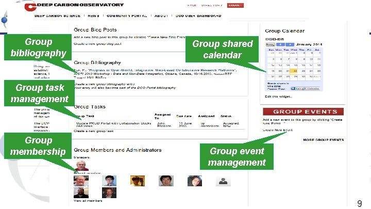Screen dimensions: 371x209
Task: Open the COMMUNITY PORTAL menu item
Action: click(x=127, y=16)
